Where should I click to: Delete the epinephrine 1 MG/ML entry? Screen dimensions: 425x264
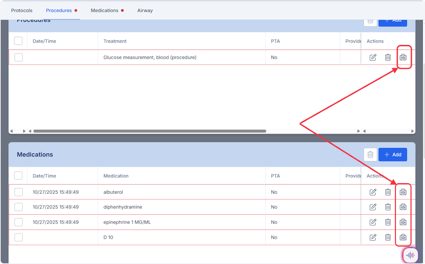tap(388, 222)
